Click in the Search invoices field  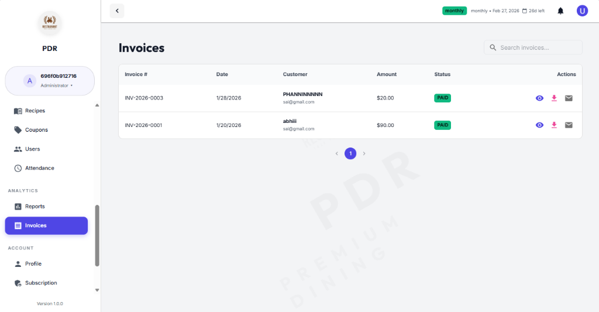point(533,47)
